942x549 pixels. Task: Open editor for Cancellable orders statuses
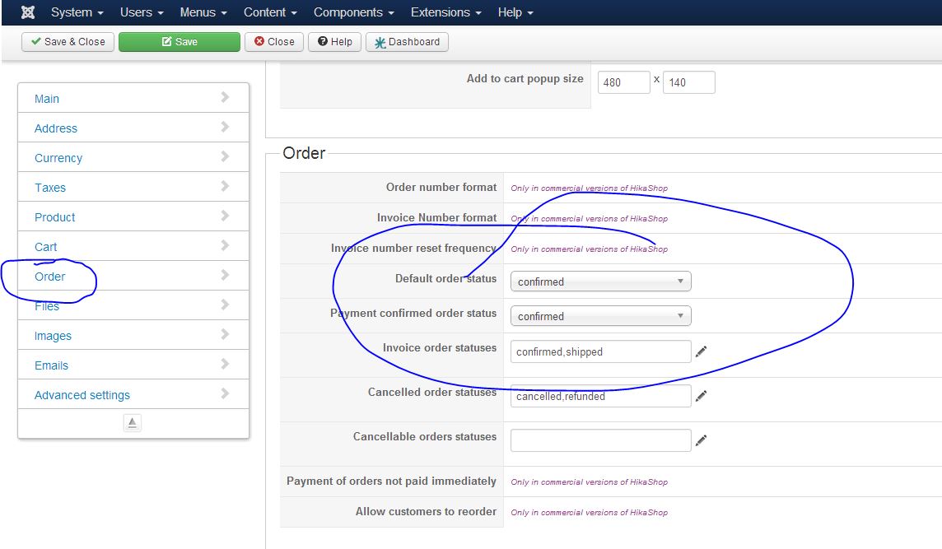tap(701, 440)
